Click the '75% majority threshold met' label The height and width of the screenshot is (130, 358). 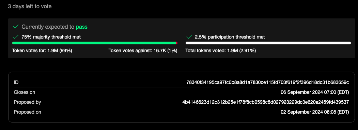click(51, 37)
